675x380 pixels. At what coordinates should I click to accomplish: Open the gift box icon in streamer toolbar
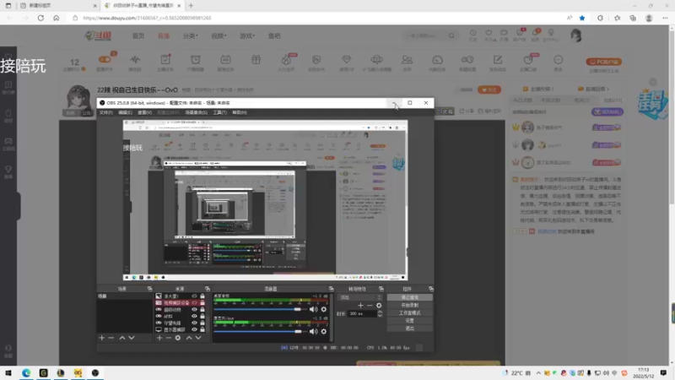click(x=256, y=59)
